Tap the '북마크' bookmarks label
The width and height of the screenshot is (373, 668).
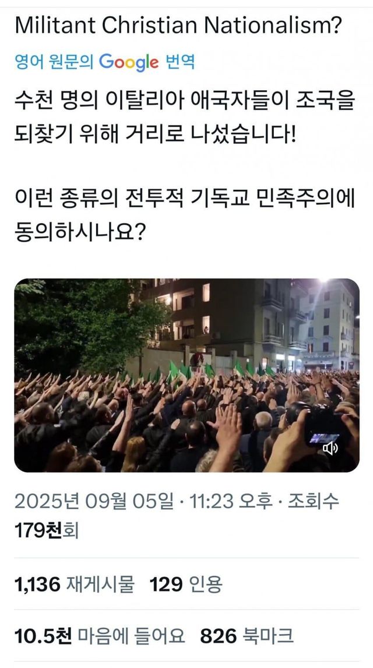click(268, 637)
